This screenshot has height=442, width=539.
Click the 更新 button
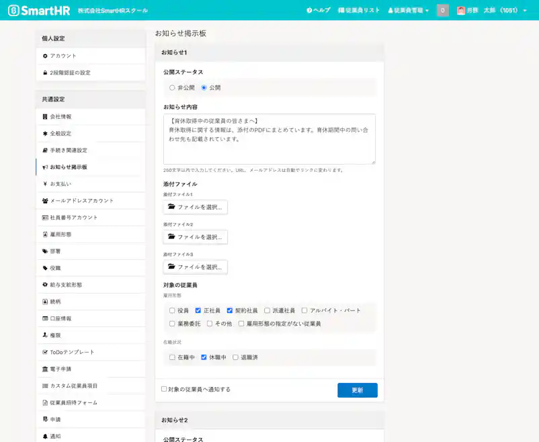coord(357,390)
